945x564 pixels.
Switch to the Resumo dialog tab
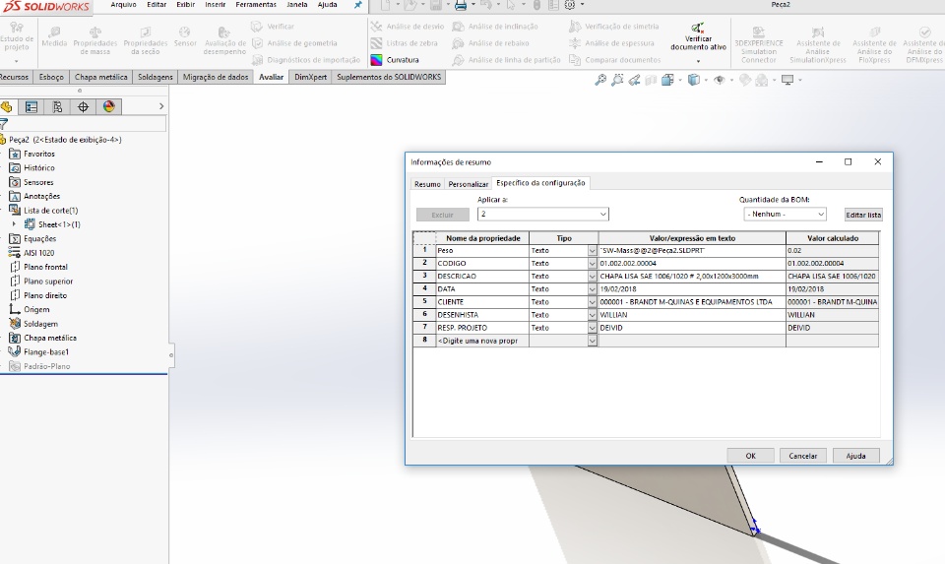pyautogui.click(x=427, y=184)
